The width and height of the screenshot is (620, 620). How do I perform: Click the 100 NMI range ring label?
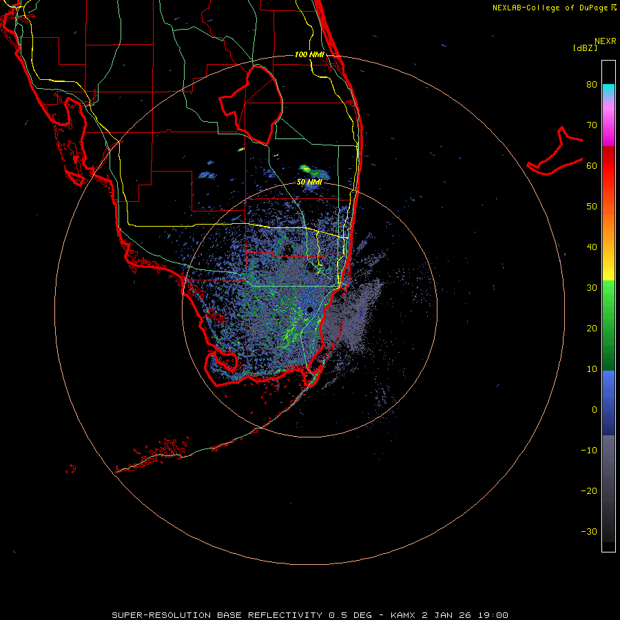coord(309,54)
